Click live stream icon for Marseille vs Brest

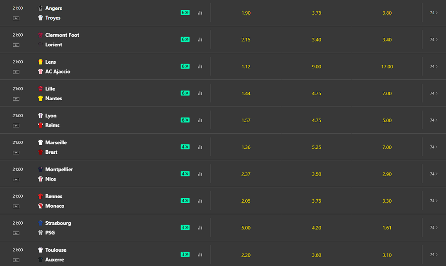click(16, 153)
